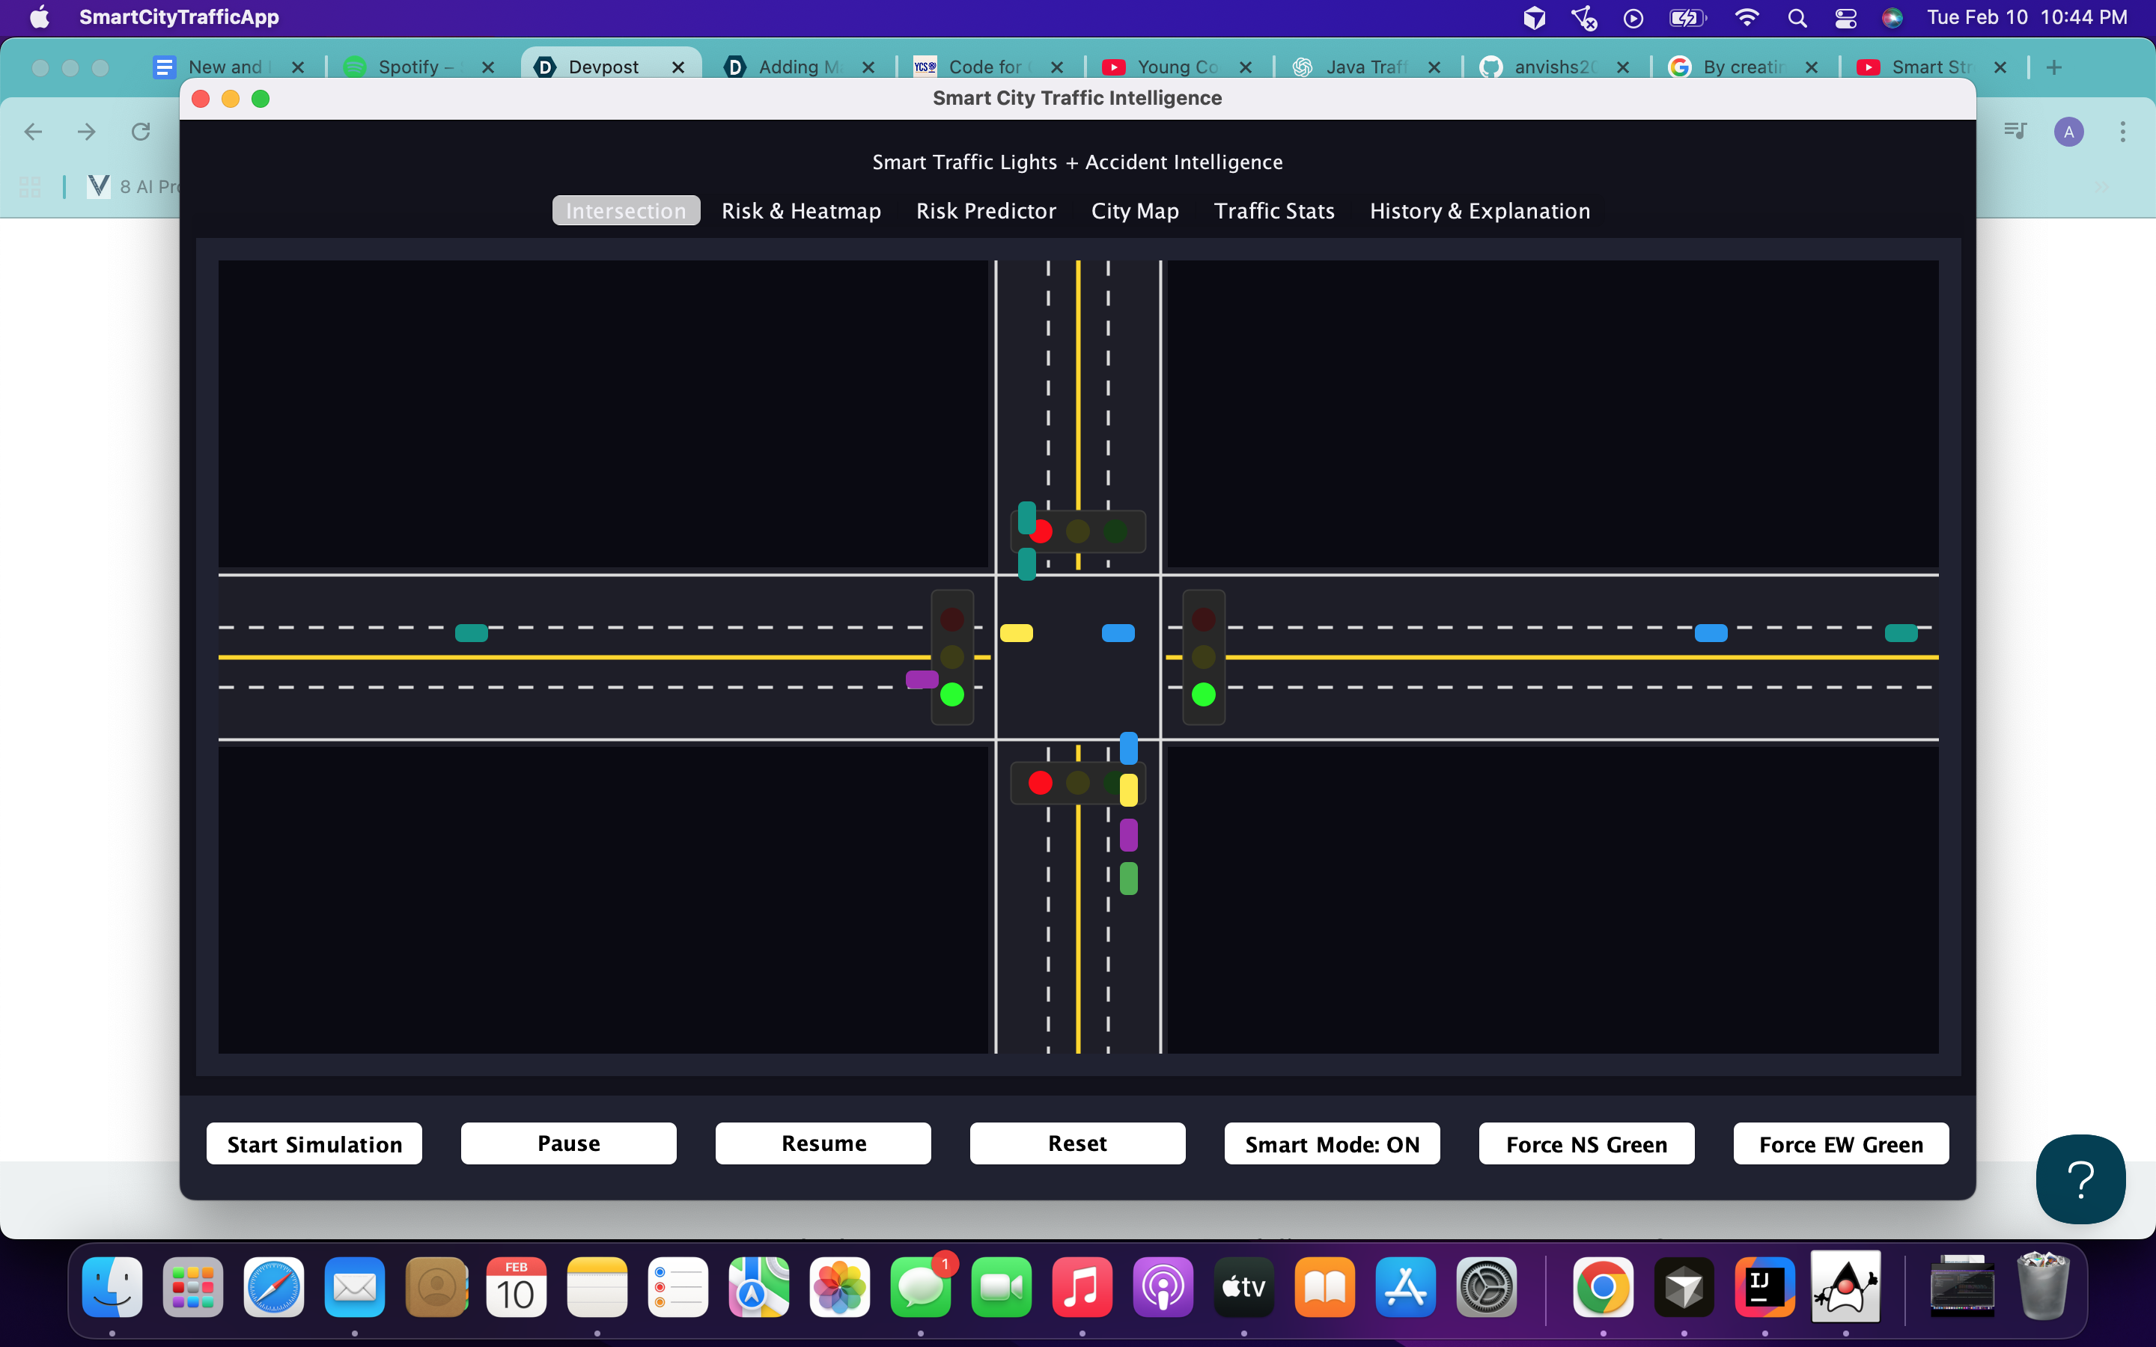This screenshot has width=2156, height=1347.
Task: Select the Traffic Stats tab
Action: (1273, 211)
